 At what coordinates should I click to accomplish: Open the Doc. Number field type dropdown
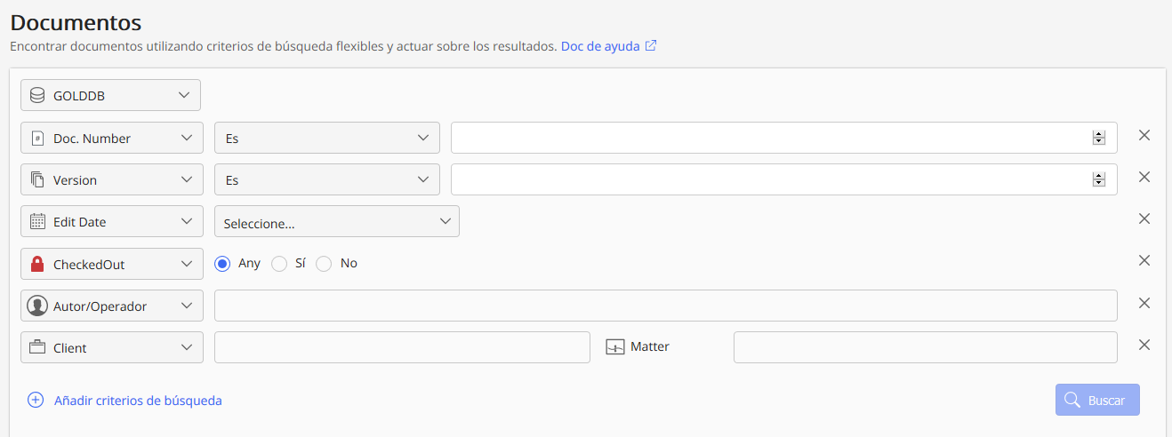point(111,138)
